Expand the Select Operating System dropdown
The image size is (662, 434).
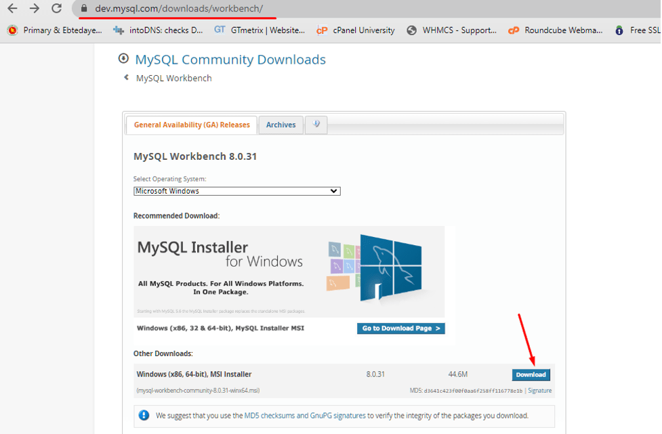pos(237,191)
